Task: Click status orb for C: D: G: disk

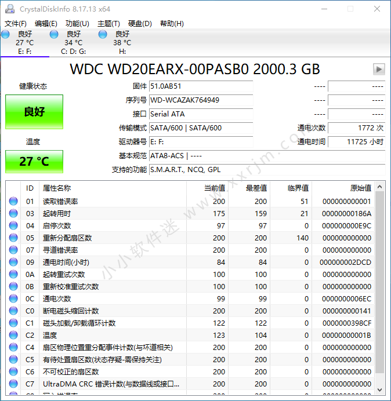Action: [54, 34]
